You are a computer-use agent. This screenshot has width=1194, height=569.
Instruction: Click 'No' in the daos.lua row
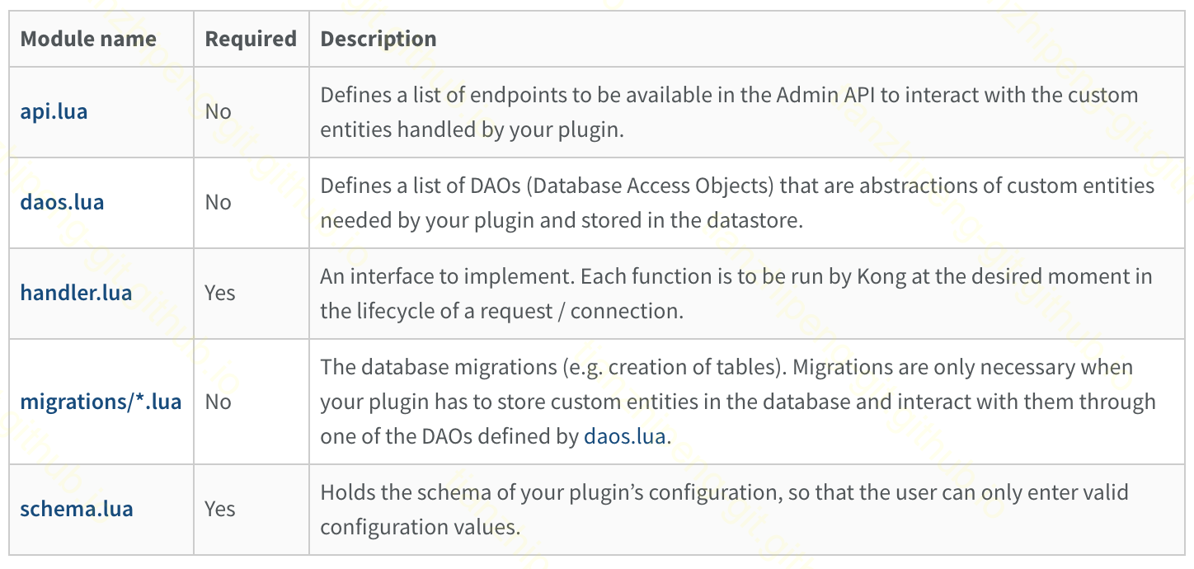coord(219,202)
